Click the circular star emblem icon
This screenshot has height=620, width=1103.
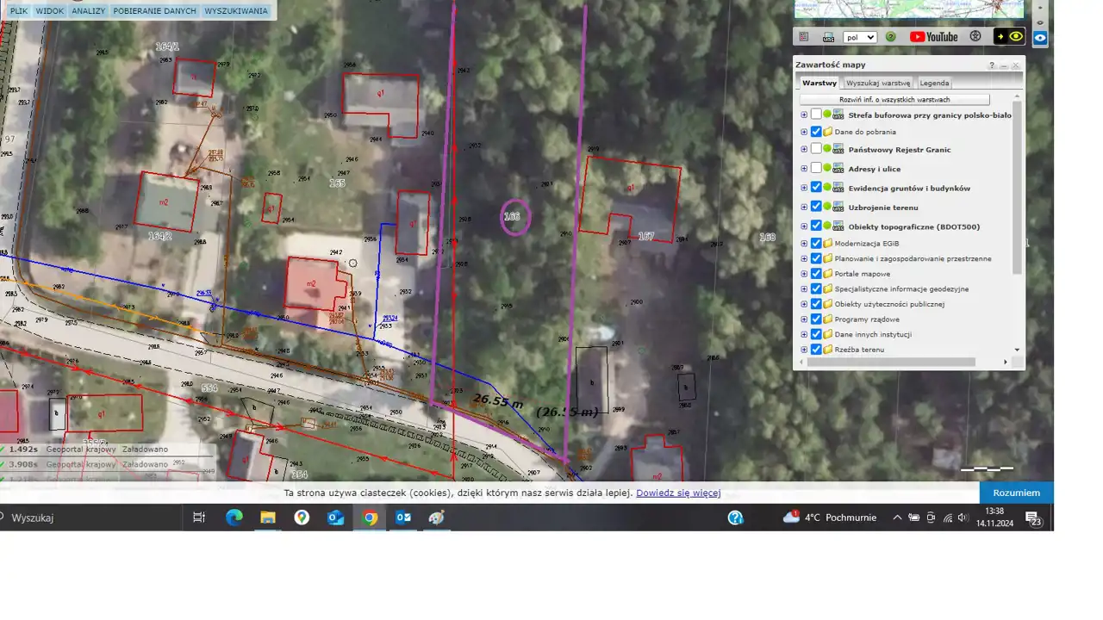(x=975, y=37)
